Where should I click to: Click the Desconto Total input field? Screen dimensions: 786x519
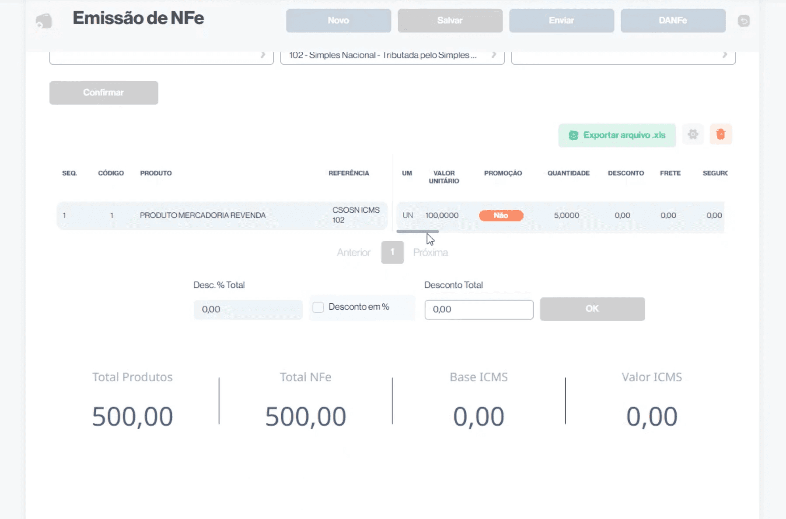coord(479,309)
